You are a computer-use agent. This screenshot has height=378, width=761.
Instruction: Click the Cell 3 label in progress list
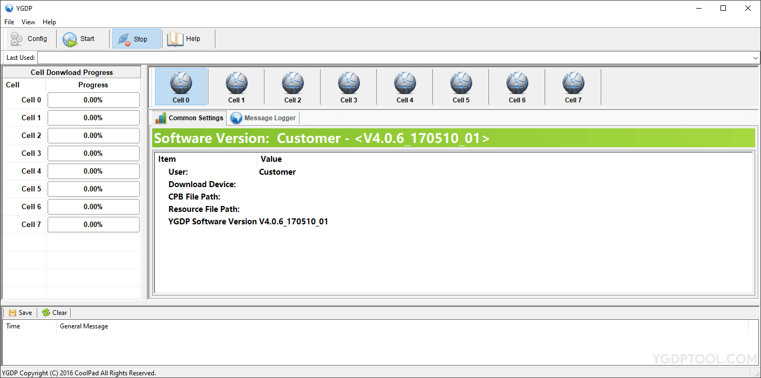click(x=31, y=153)
